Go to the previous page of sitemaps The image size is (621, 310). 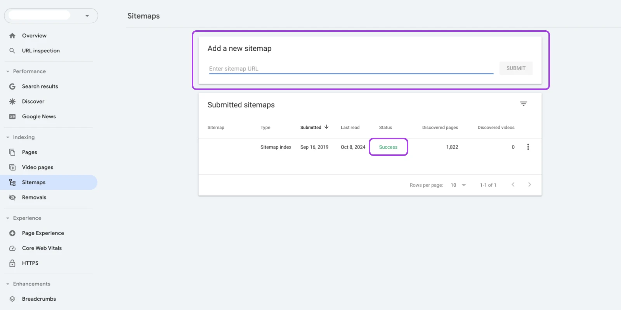click(513, 185)
